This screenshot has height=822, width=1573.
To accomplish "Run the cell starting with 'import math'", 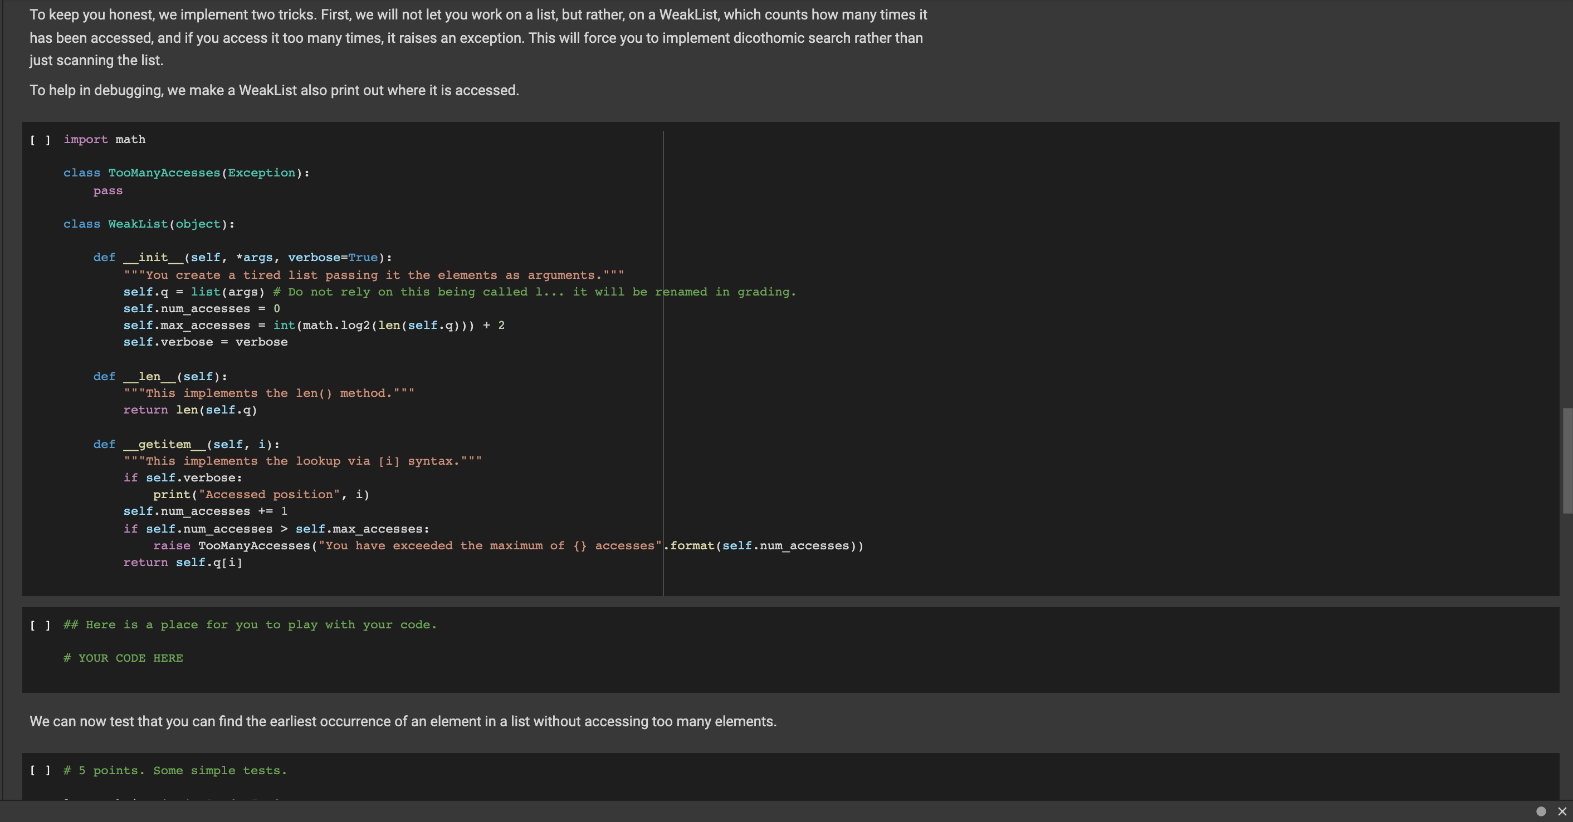I will pos(40,140).
